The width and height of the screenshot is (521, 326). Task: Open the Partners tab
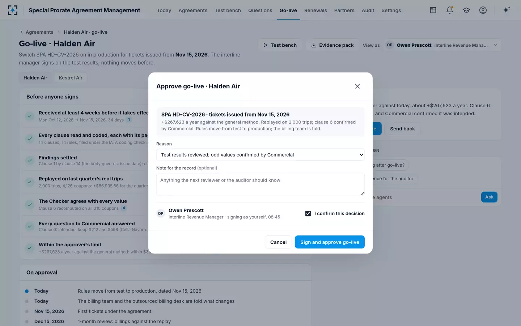click(x=344, y=10)
